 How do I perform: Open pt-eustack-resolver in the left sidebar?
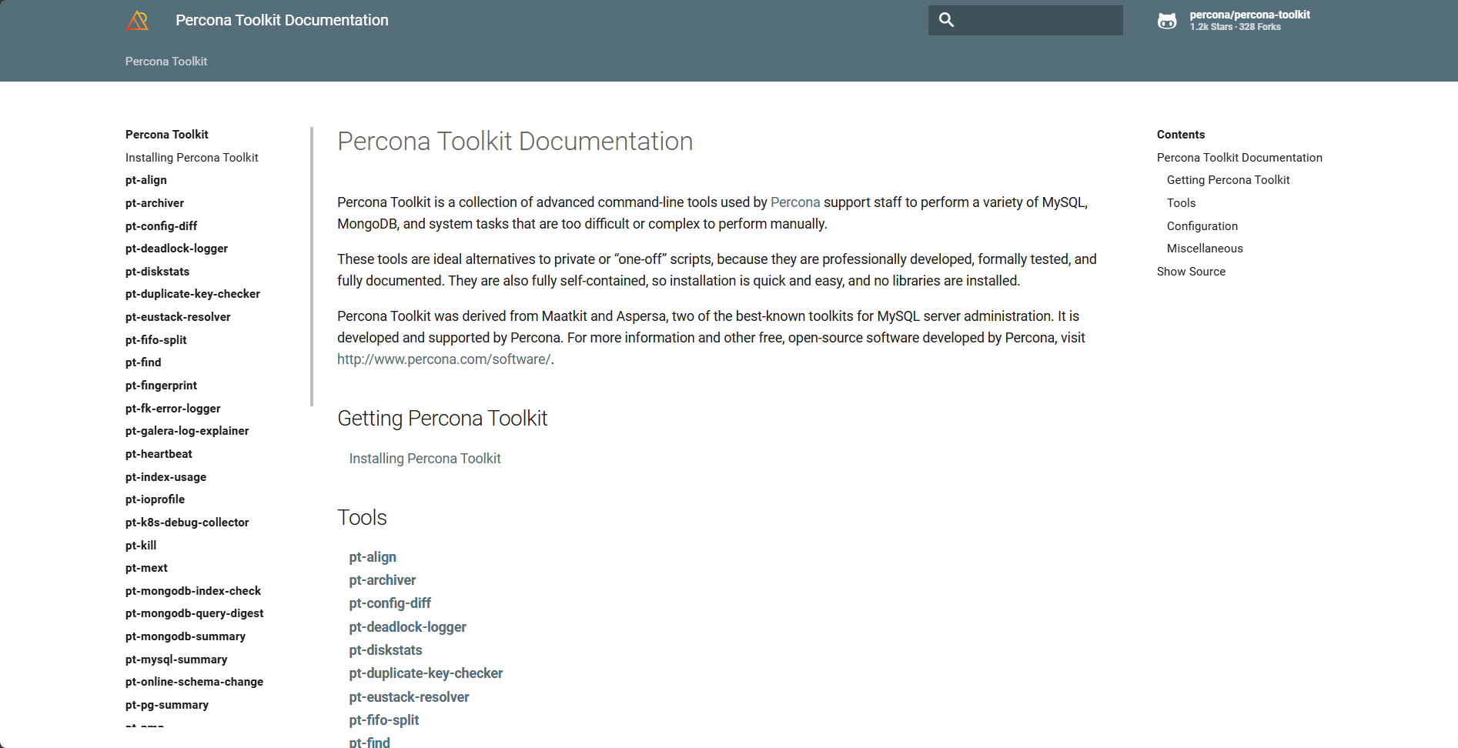178,317
